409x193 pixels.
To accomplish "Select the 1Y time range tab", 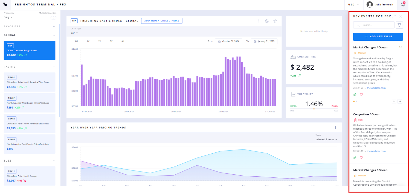I will (x=88, y=41).
